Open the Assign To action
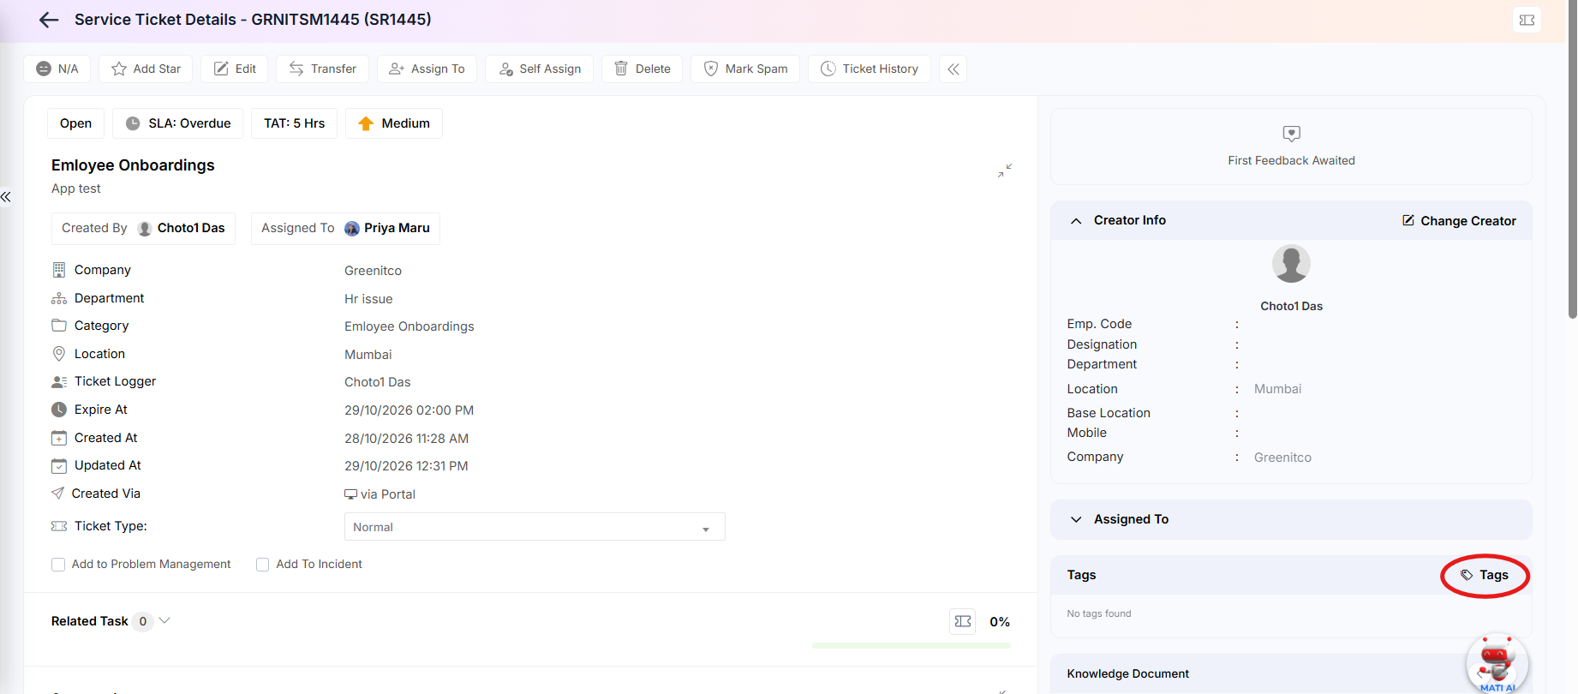The height and width of the screenshot is (694, 1578). [x=427, y=69]
